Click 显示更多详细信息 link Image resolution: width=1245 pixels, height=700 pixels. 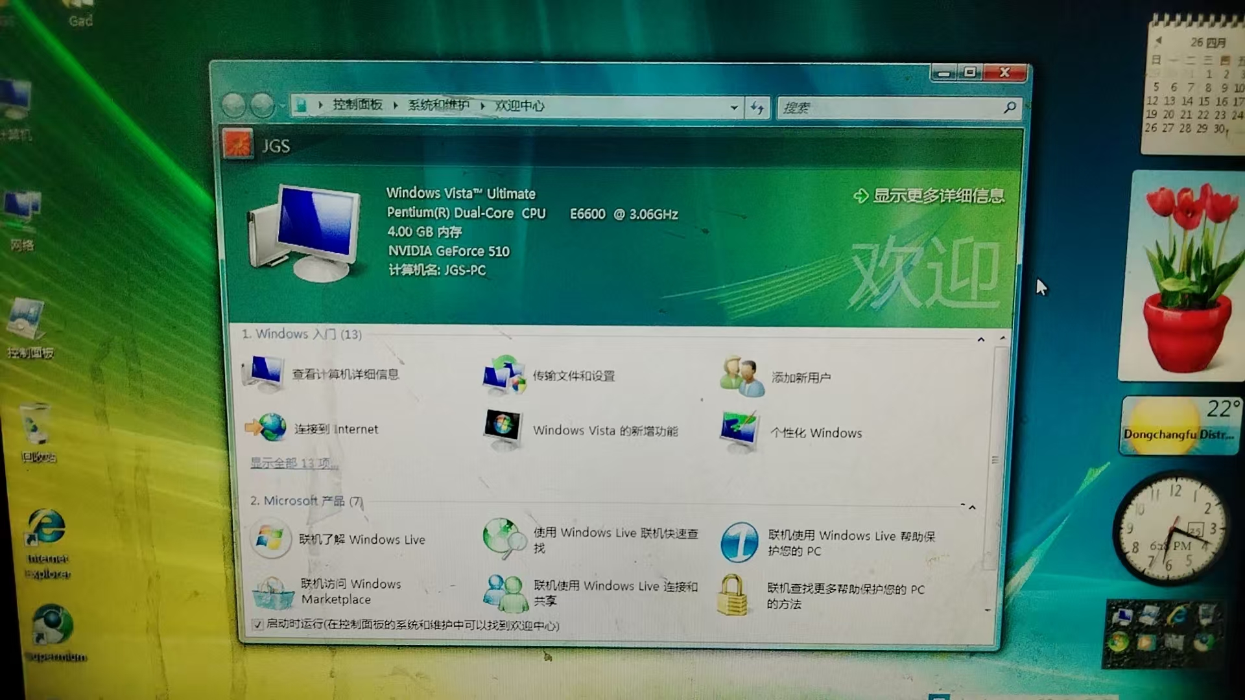pyautogui.click(x=929, y=195)
